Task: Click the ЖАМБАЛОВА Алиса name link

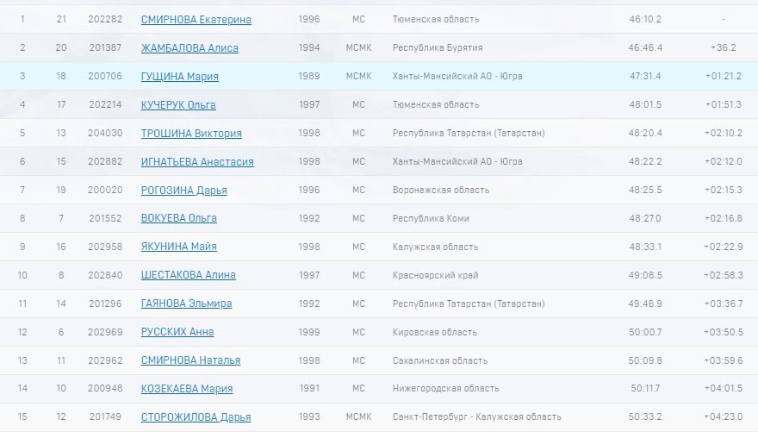Action: [x=189, y=48]
